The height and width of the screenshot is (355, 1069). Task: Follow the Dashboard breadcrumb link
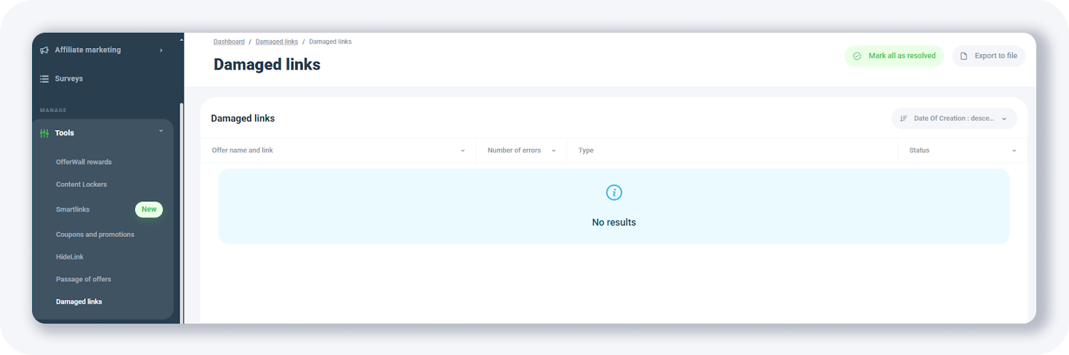228,42
